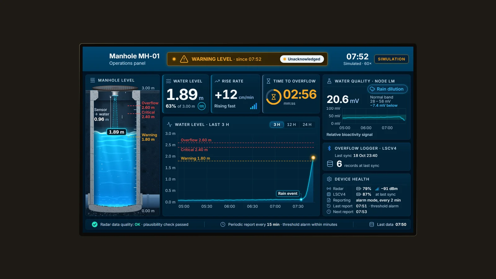
Task: Click the 1.89 m level label in manhole
Action: pos(117,132)
